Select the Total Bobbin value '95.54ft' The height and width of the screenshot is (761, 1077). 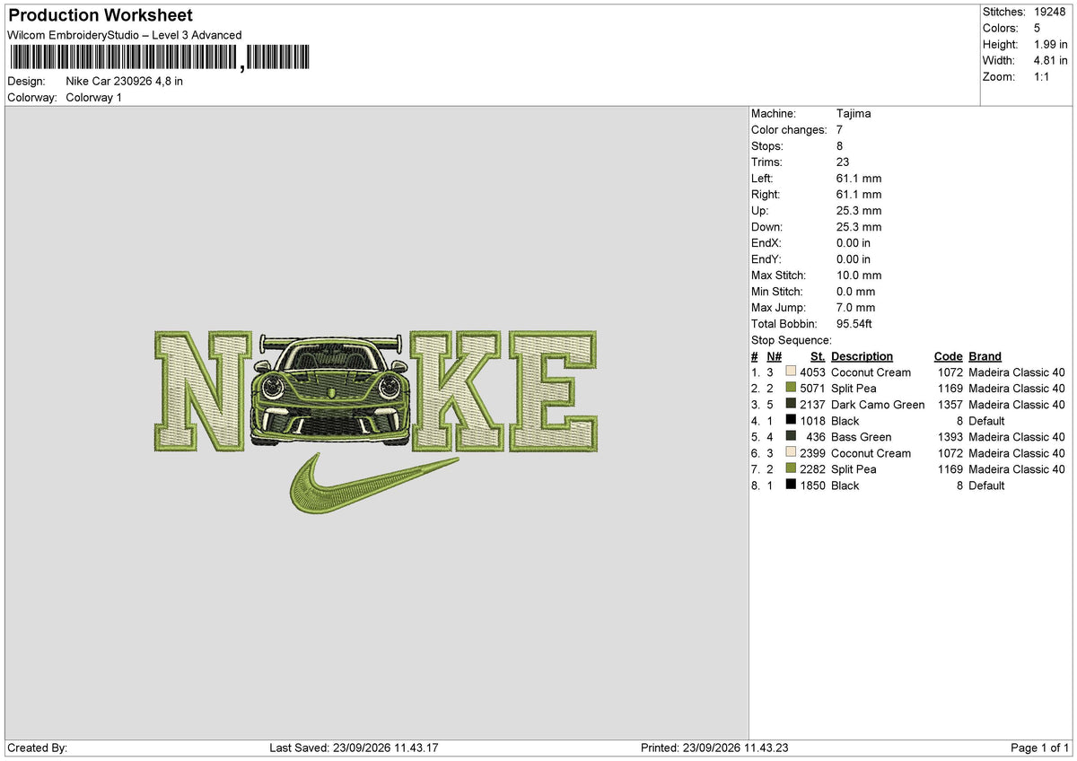click(854, 323)
